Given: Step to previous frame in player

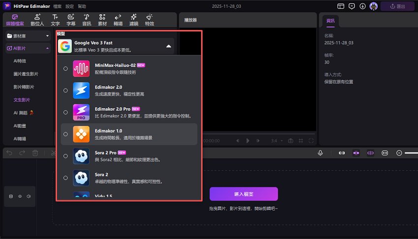Looking at the screenshot, I should click(238, 141).
